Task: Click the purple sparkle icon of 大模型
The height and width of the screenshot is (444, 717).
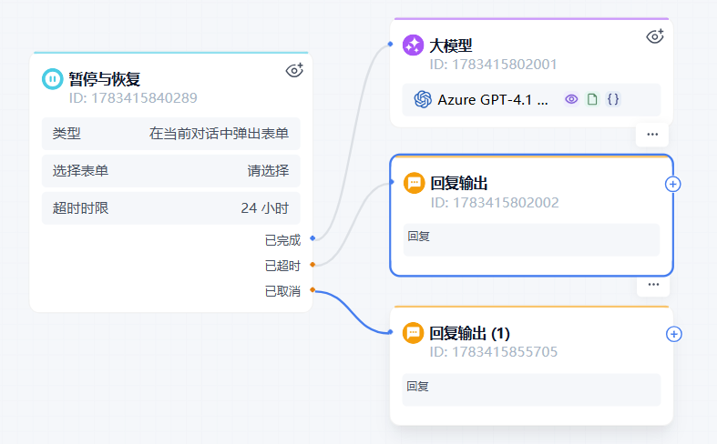Action: tap(413, 45)
